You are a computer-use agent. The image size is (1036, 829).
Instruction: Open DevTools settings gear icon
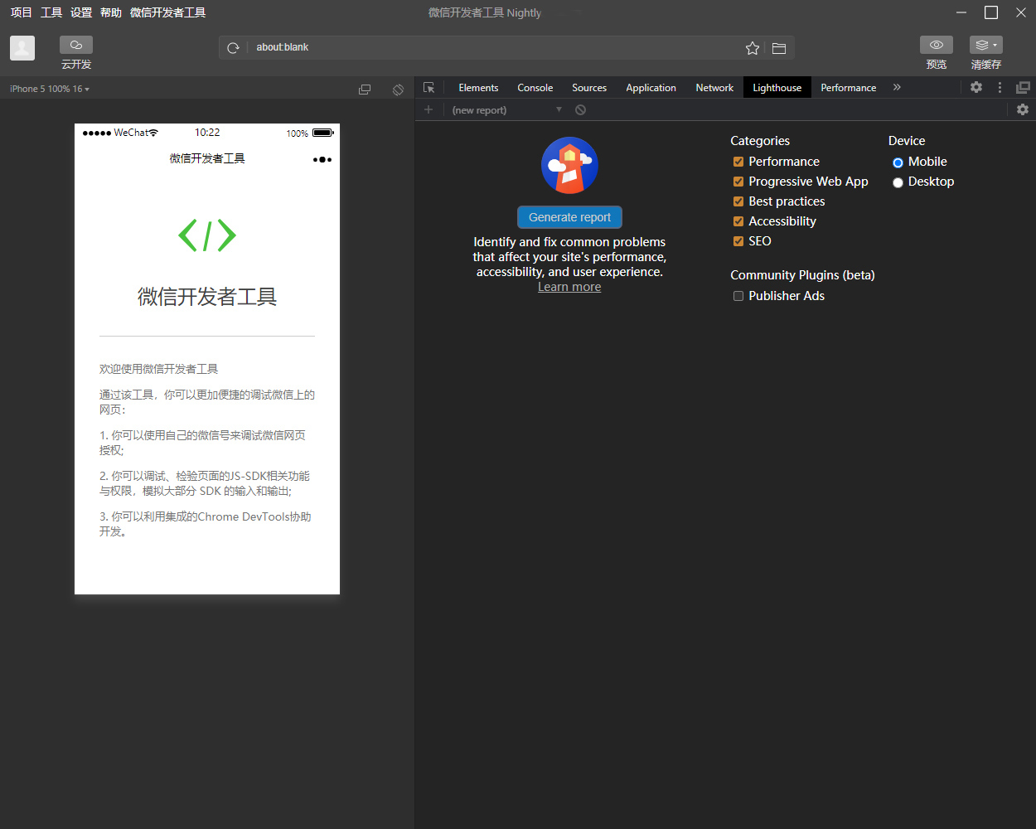[976, 87]
